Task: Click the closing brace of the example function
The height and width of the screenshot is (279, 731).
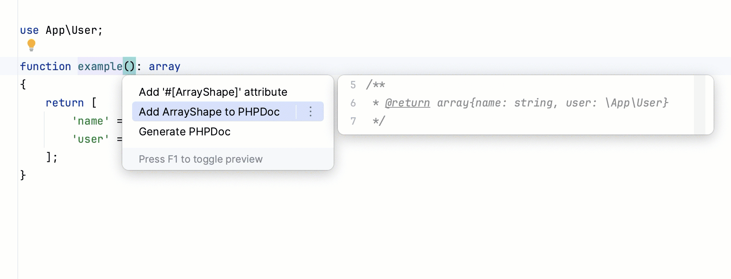Action: click(23, 175)
